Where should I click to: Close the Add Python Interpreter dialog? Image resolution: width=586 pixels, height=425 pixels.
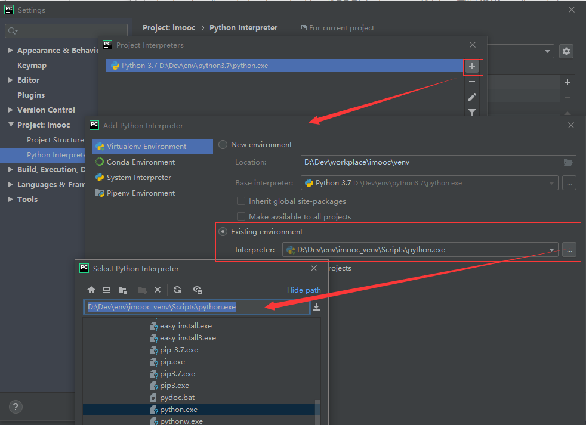571,126
